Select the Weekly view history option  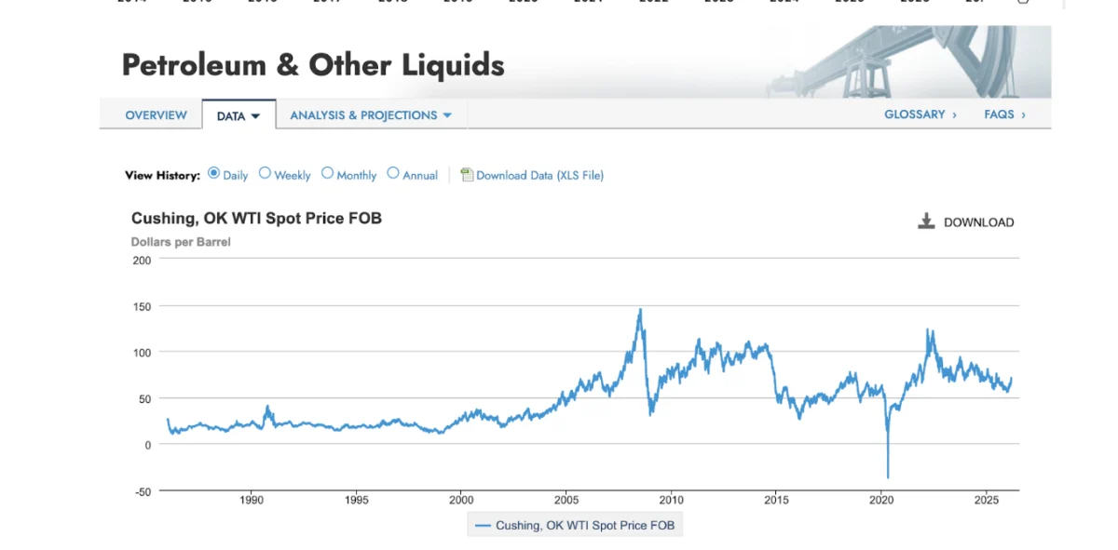(264, 173)
